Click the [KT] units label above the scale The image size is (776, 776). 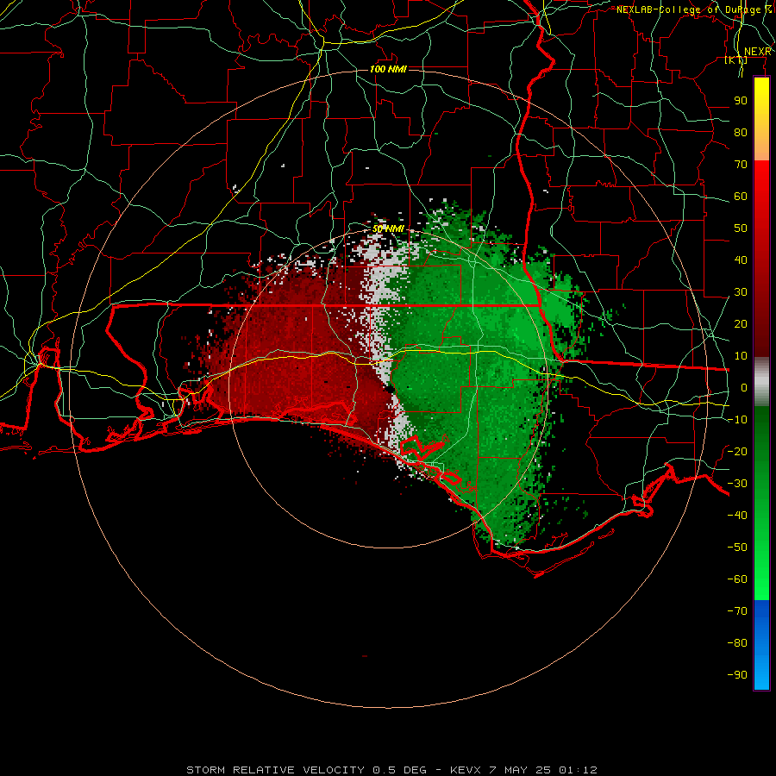tap(735, 60)
